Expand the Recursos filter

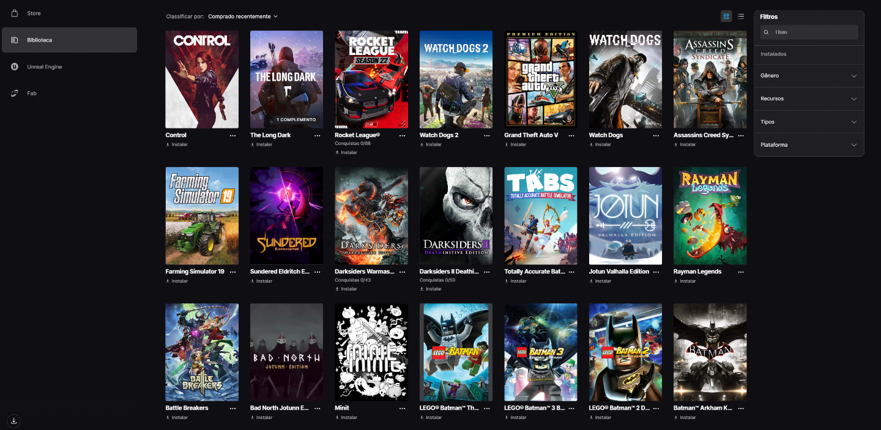point(809,98)
